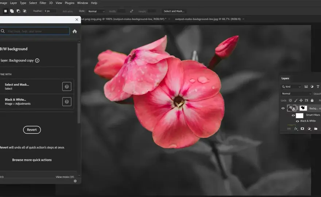
Task: Open the 3D menu
Action: [x=51, y=3]
